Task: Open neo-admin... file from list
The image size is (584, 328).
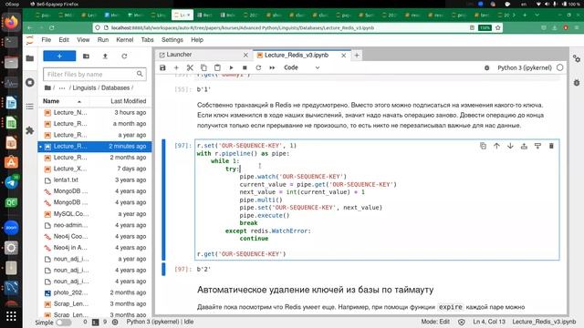Action: tap(95, 225)
